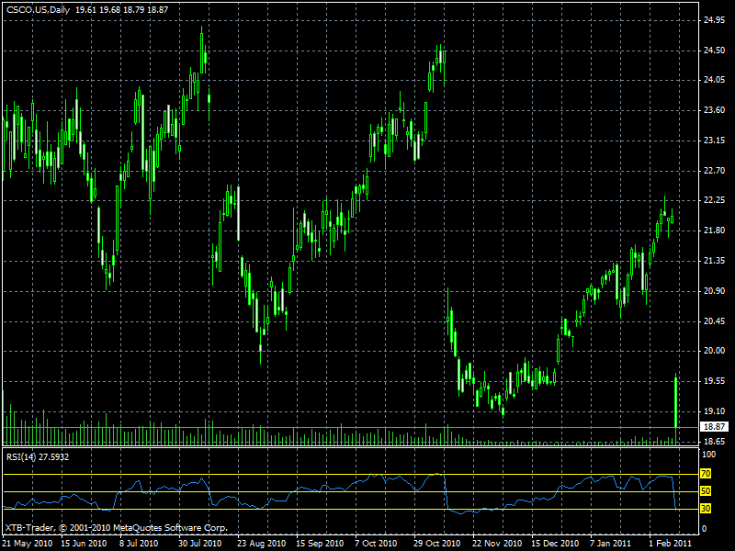This screenshot has height=551, width=735.
Task: Click the CSCO.US,Daily chart title text
Action: tap(38, 10)
